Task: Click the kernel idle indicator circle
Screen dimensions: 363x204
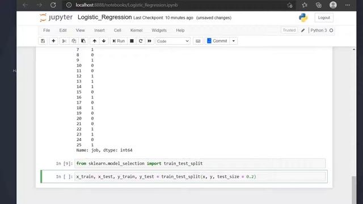Action: tap(331, 30)
